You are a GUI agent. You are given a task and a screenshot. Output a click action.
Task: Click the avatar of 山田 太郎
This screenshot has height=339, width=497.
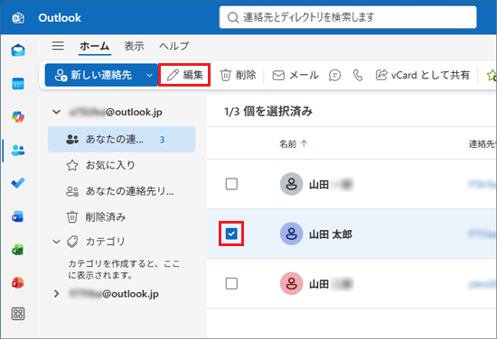click(x=291, y=234)
